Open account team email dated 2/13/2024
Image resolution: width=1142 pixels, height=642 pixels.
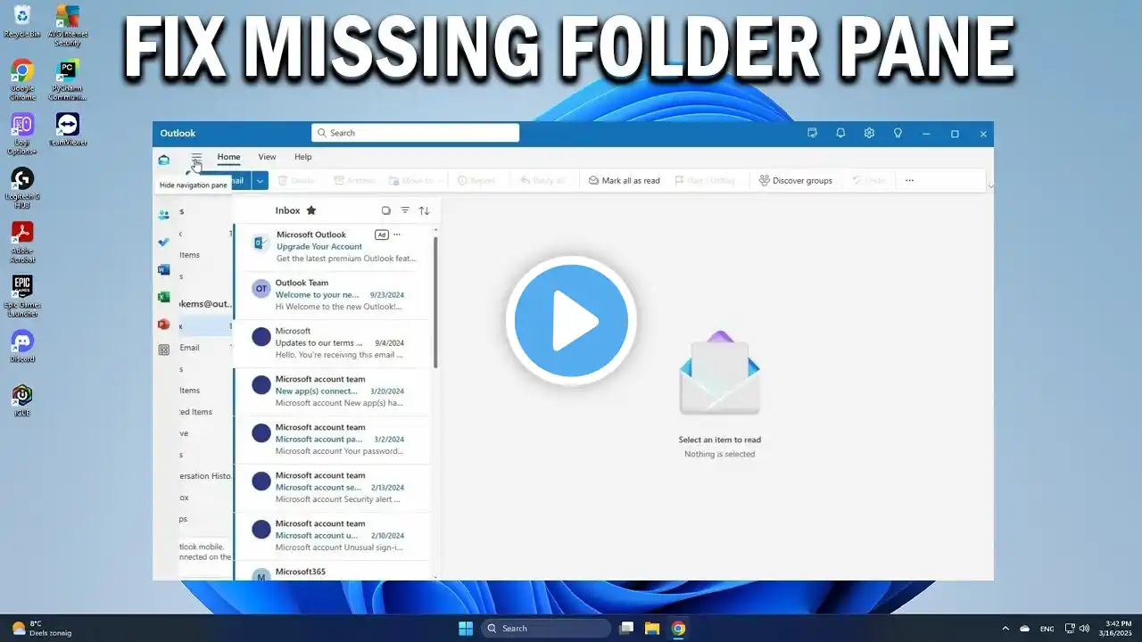[x=332, y=488]
